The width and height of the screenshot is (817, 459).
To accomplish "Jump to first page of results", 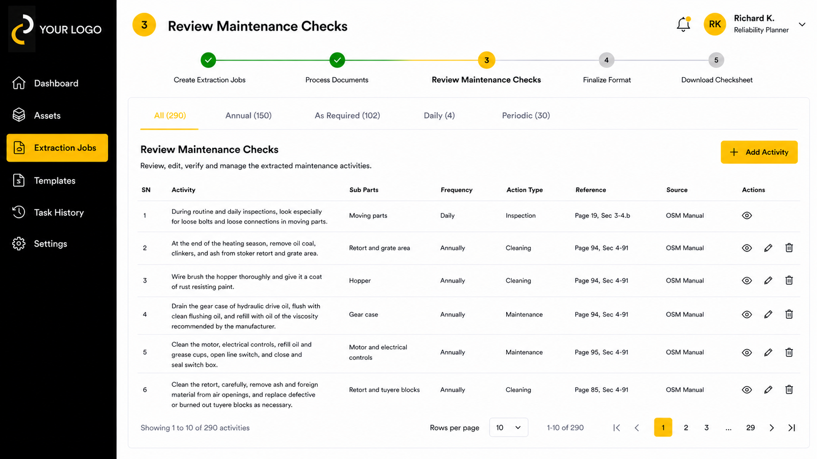I will pyautogui.click(x=617, y=428).
